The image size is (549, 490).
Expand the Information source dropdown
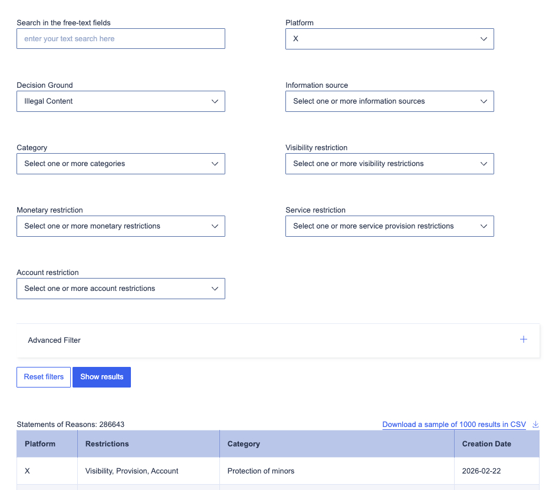(389, 101)
